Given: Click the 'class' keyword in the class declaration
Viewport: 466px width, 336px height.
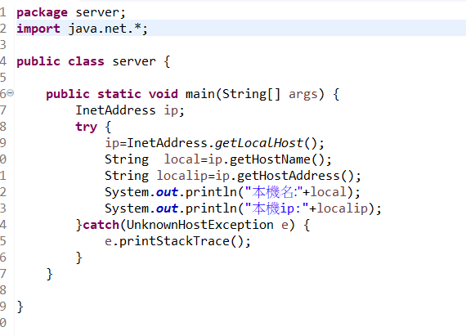Looking at the screenshot, I should tap(86, 61).
